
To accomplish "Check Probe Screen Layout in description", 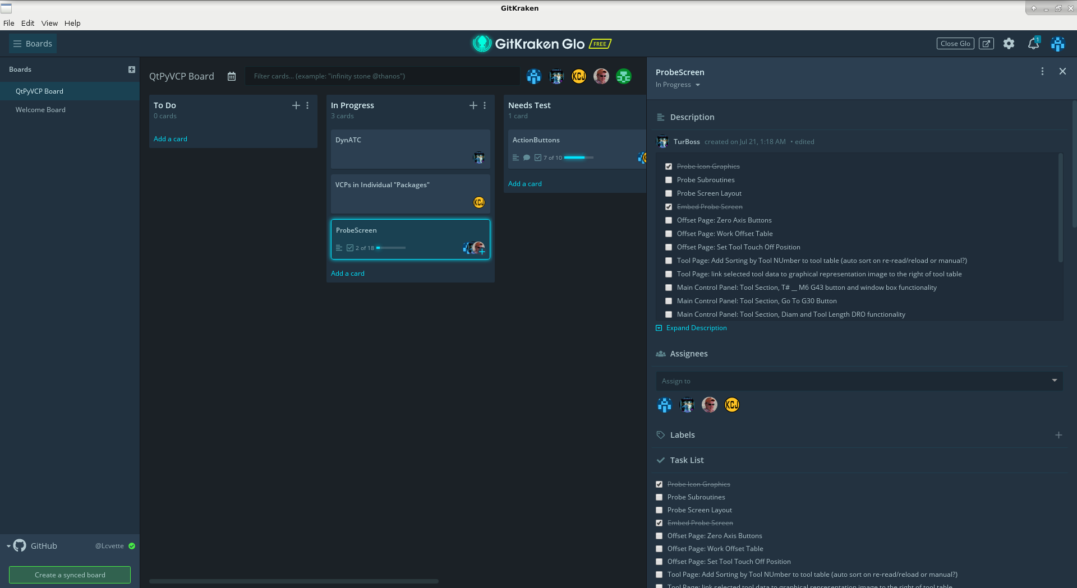I will tap(669, 193).
